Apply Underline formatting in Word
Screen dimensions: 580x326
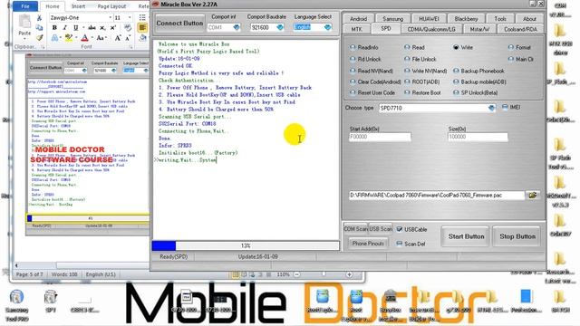pyautogui.click(x=76, y=28)
